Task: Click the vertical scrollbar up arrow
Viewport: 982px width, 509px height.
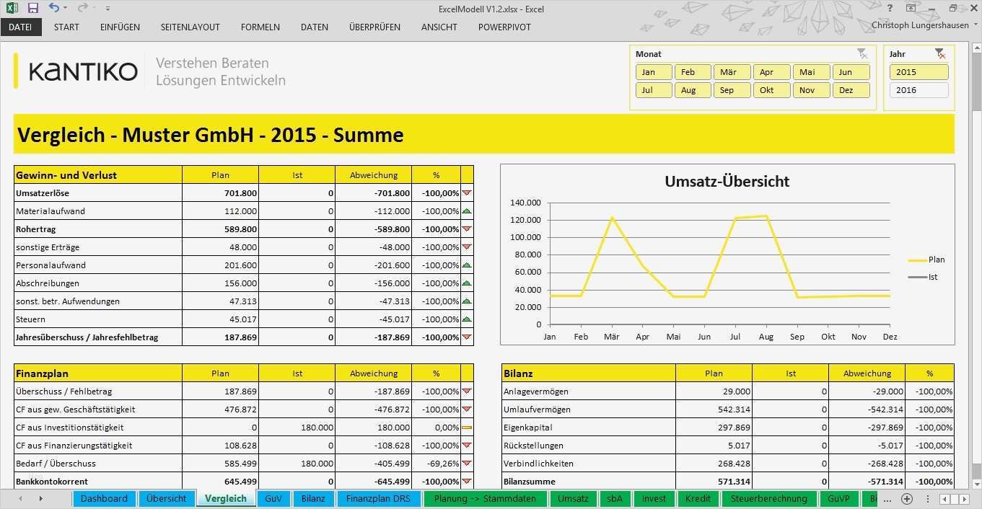Action: coord(976,48)
